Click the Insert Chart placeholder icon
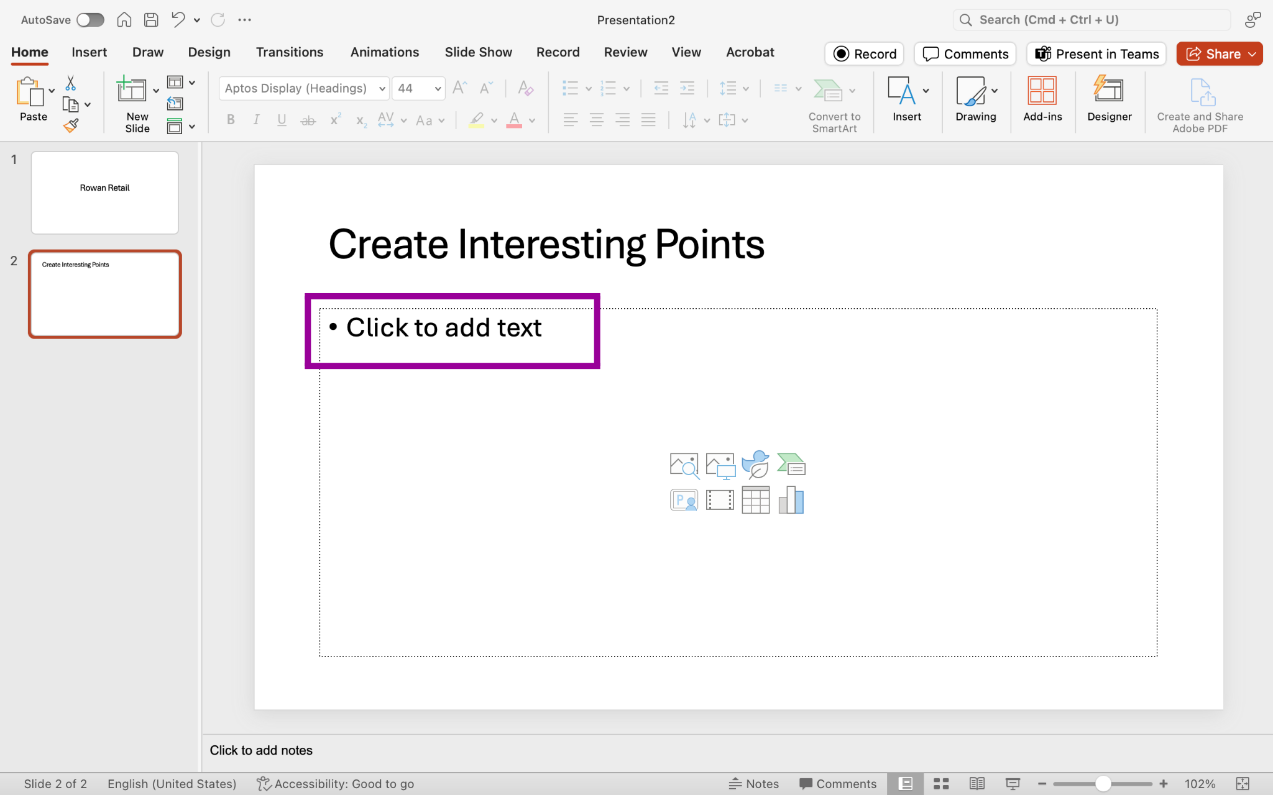 pos(791,500)
